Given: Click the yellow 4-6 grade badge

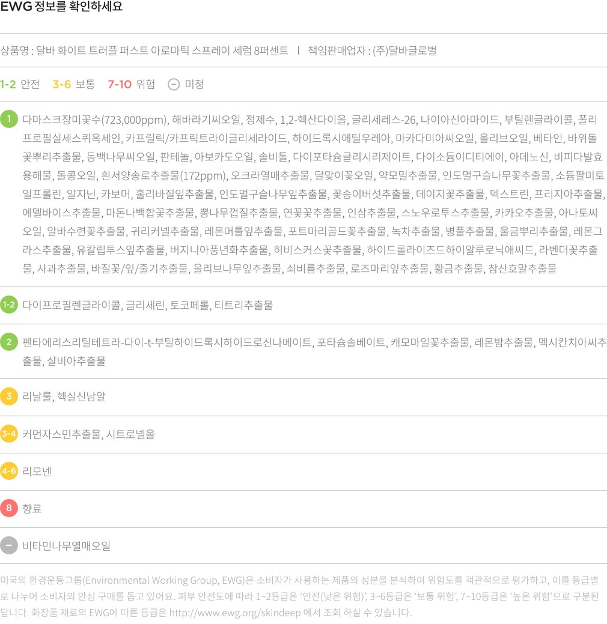Looking at the screenshot, I should point(9,471).
